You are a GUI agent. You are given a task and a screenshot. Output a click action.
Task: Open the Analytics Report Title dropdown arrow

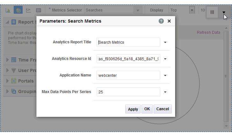(165, 42)
